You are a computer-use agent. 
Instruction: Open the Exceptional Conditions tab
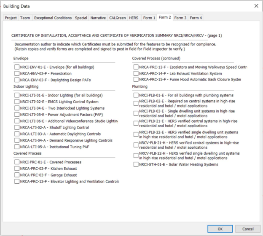[53, 18]
